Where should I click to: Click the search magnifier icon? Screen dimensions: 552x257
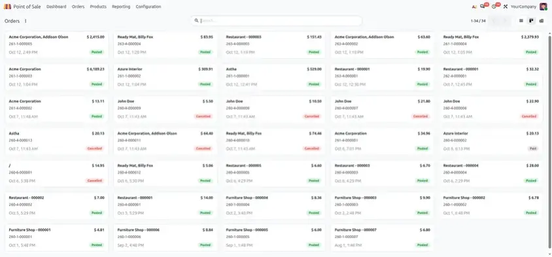196,21
